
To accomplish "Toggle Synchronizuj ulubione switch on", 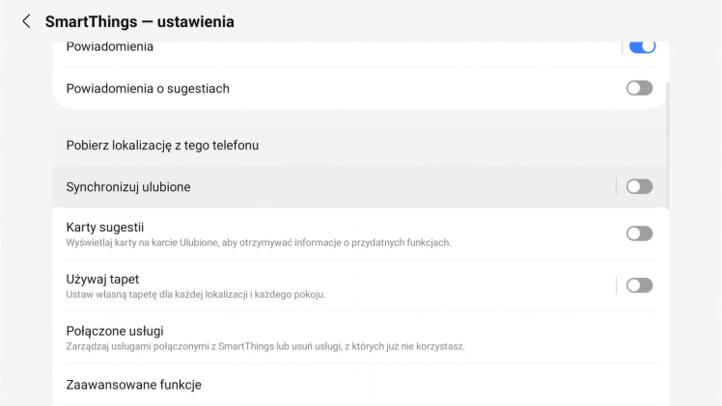I will [x=639, y=186].
